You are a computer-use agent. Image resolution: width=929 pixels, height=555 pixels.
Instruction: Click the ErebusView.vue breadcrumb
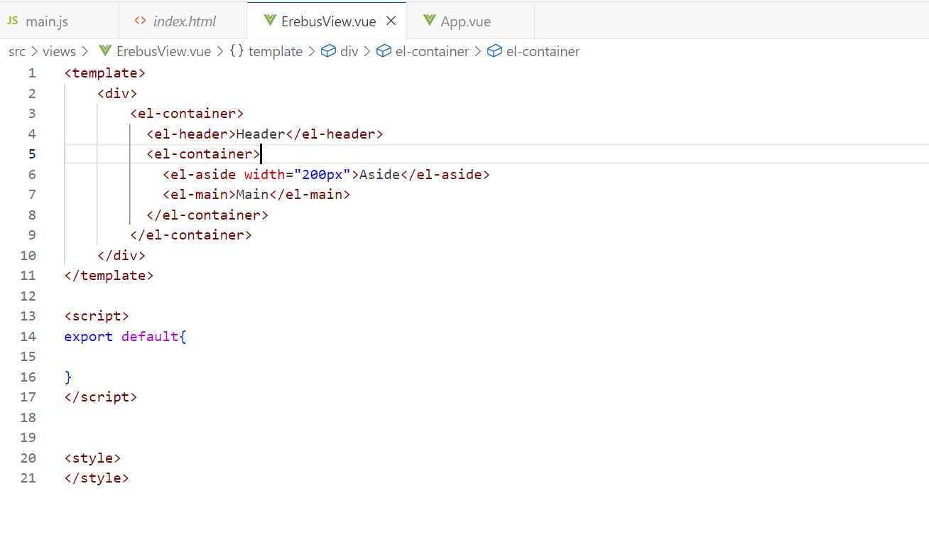163,52
